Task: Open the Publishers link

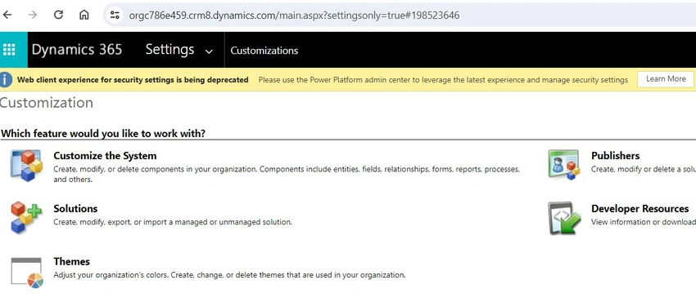Action: tap(615, 156)
